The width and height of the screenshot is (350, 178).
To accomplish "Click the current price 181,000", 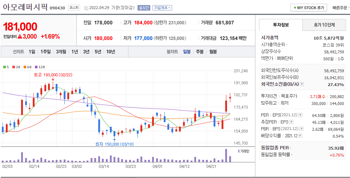I will click(20, 27).
